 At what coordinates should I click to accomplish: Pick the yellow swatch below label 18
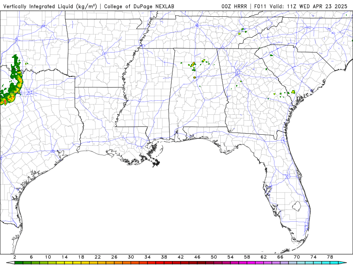point(85,263)
